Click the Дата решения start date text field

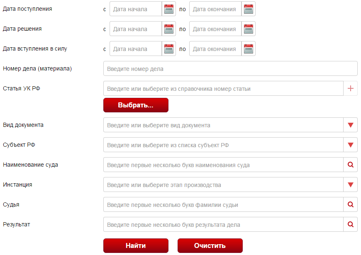click(135, 29)
